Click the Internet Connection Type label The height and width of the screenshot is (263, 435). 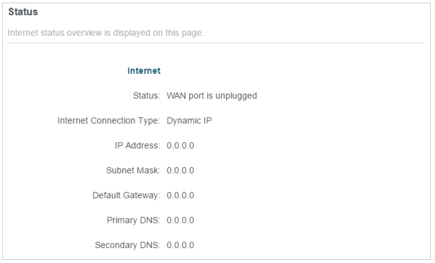109,121
